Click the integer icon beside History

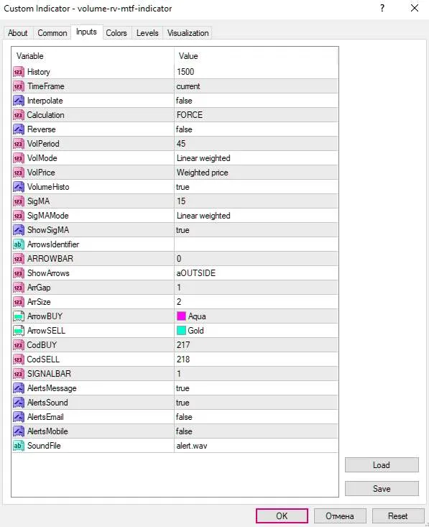[19, 72]
